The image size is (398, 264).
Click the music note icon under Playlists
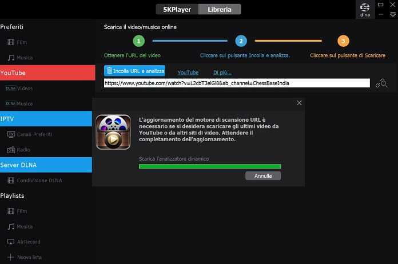click(11, 226)
